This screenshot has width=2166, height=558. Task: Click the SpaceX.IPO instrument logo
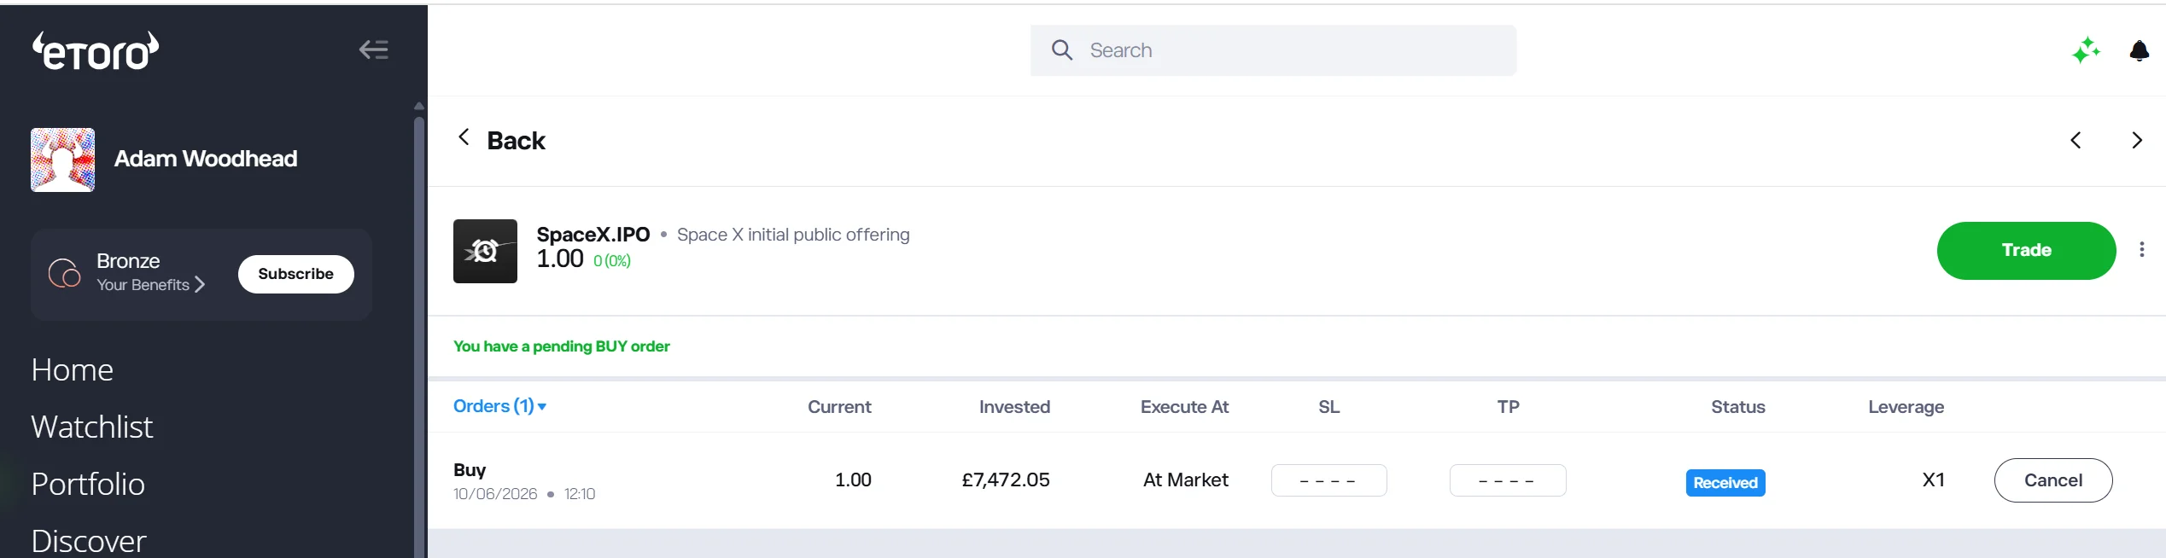(x=485, y=251)
